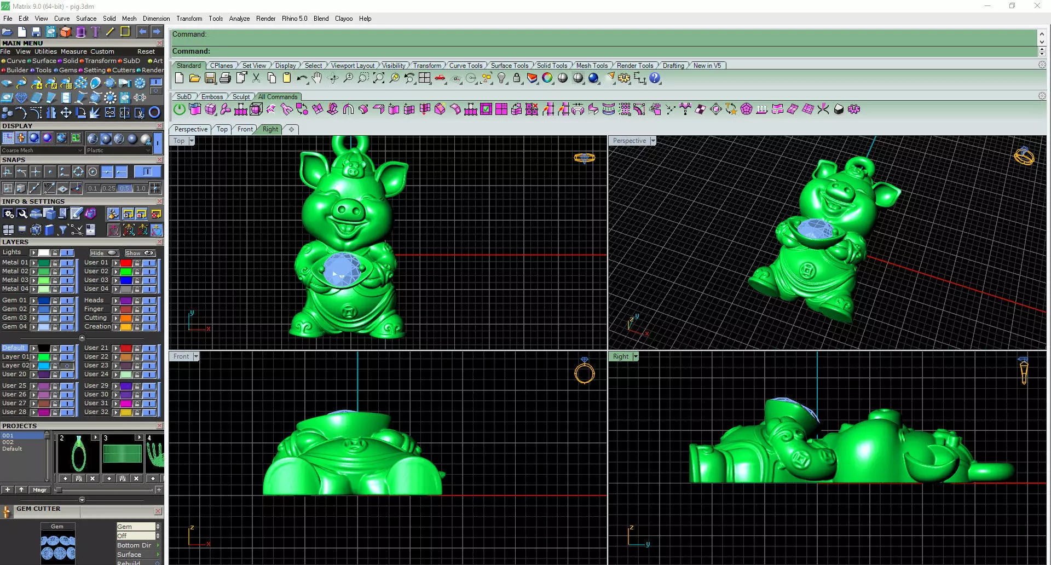Click the four-viewport layout icon
The image size is (1051, 565).
(x=424, y=78)
